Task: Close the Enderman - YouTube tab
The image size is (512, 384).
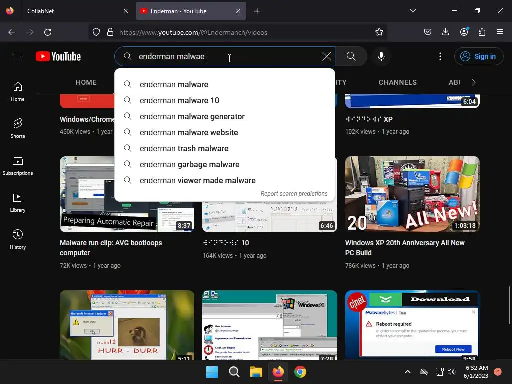Action: 238,11
